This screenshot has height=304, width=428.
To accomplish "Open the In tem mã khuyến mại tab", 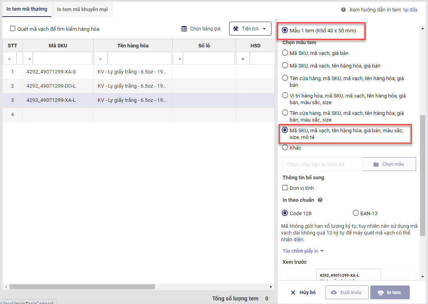I will tap(83, 9).
